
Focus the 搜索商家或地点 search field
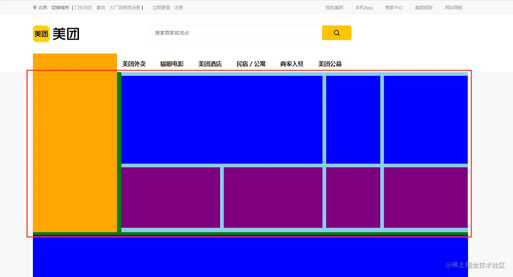(236, 33)
